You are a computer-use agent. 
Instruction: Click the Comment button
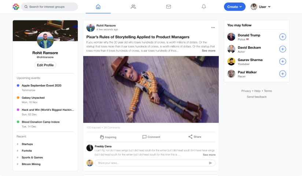point(151,137)
